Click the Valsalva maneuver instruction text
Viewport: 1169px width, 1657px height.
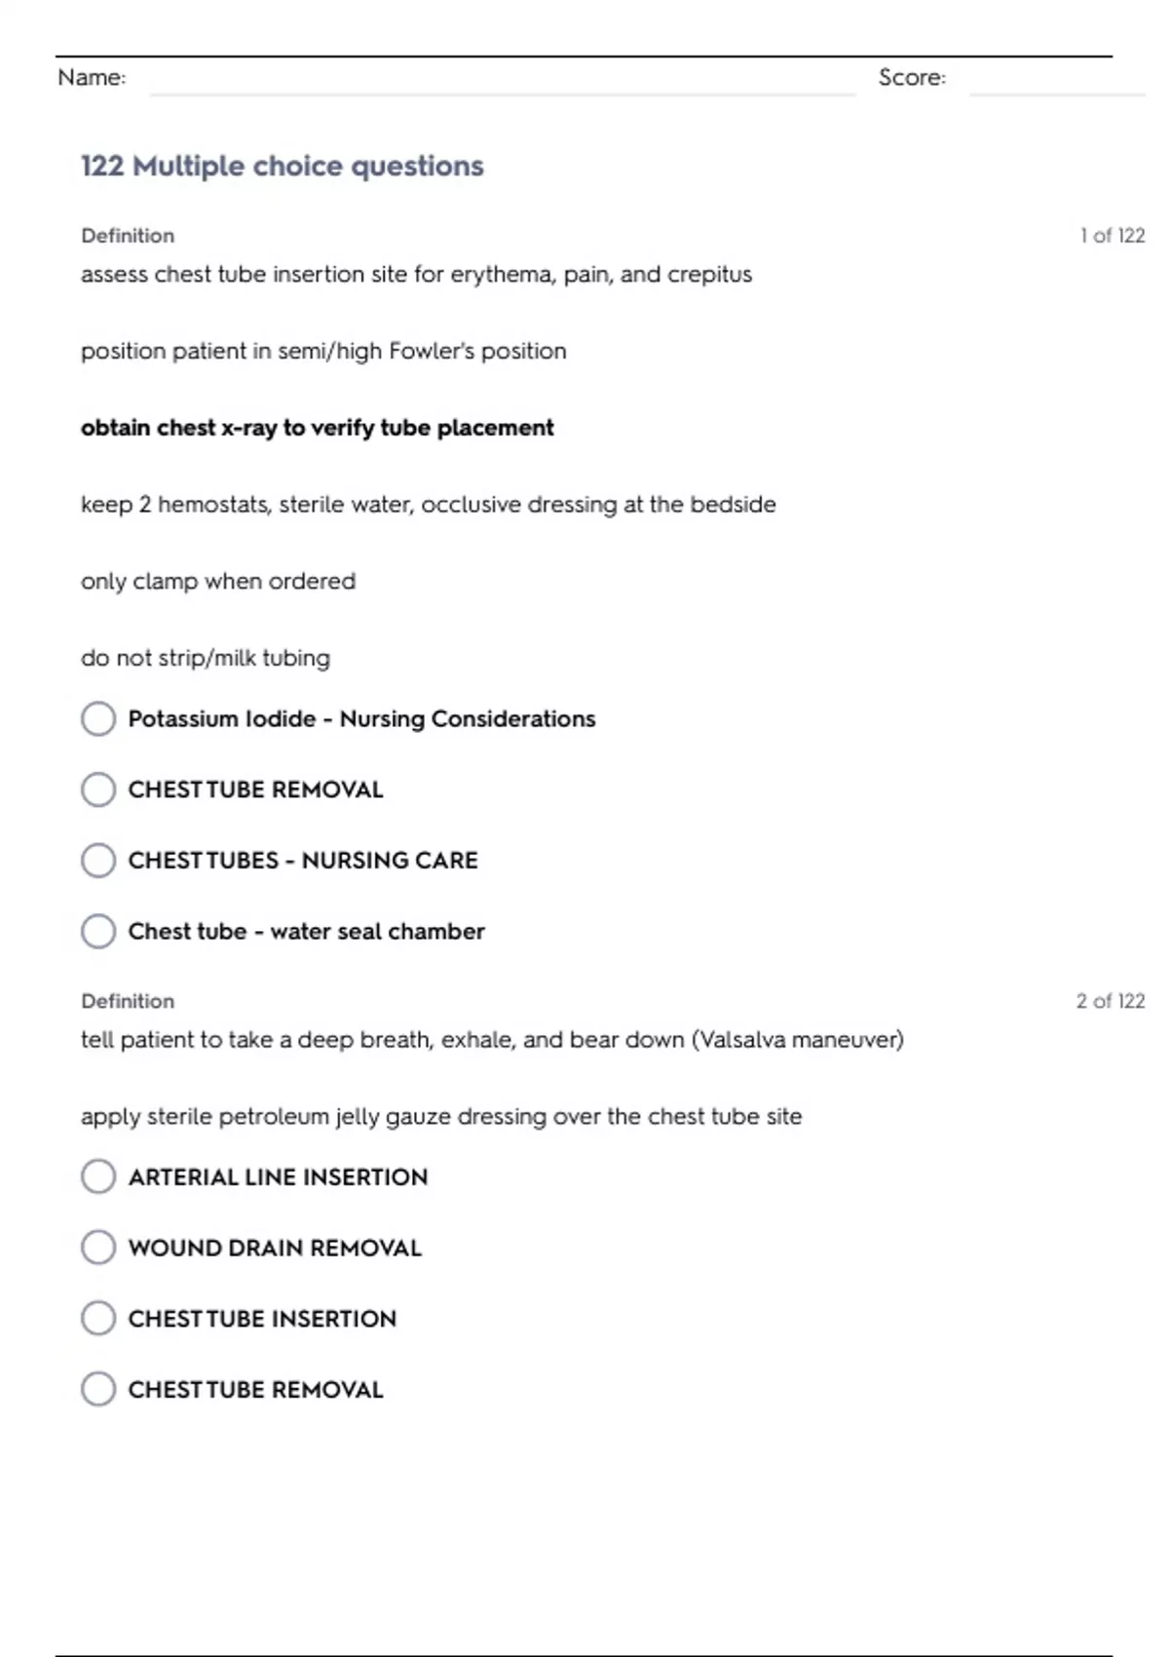pyautogui.click(x=492, y=1040)
